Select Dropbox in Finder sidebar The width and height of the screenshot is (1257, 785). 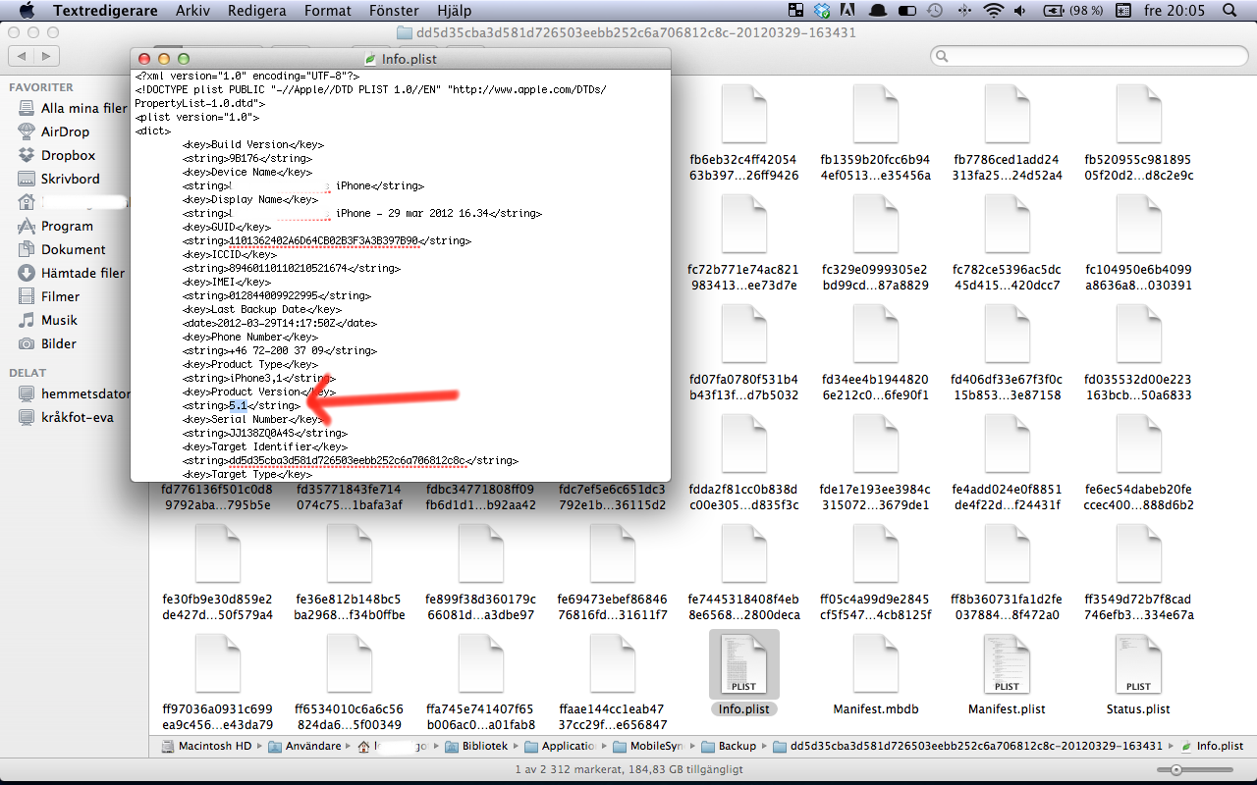(68, 155)
